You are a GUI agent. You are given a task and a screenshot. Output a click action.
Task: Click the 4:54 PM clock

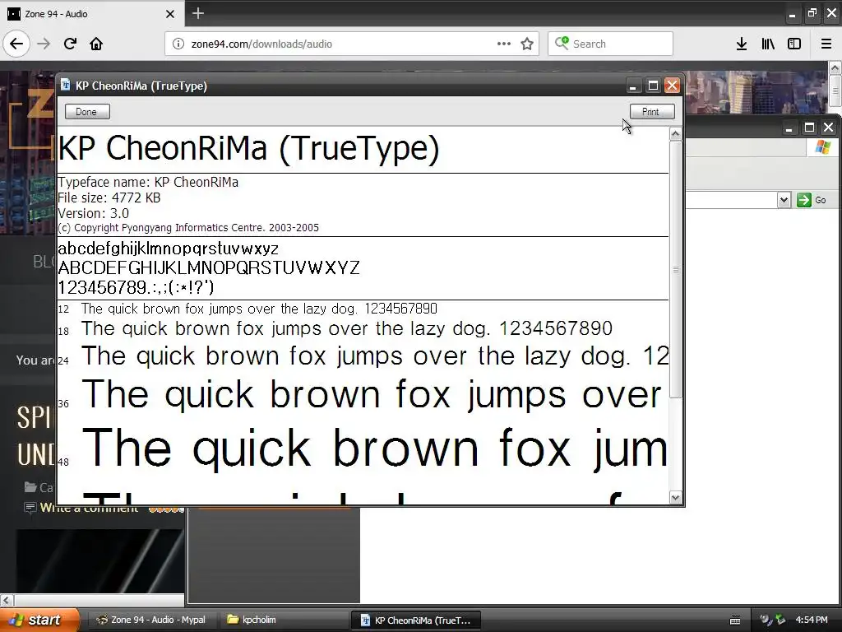pyautogui.click(x=812, y=620)
